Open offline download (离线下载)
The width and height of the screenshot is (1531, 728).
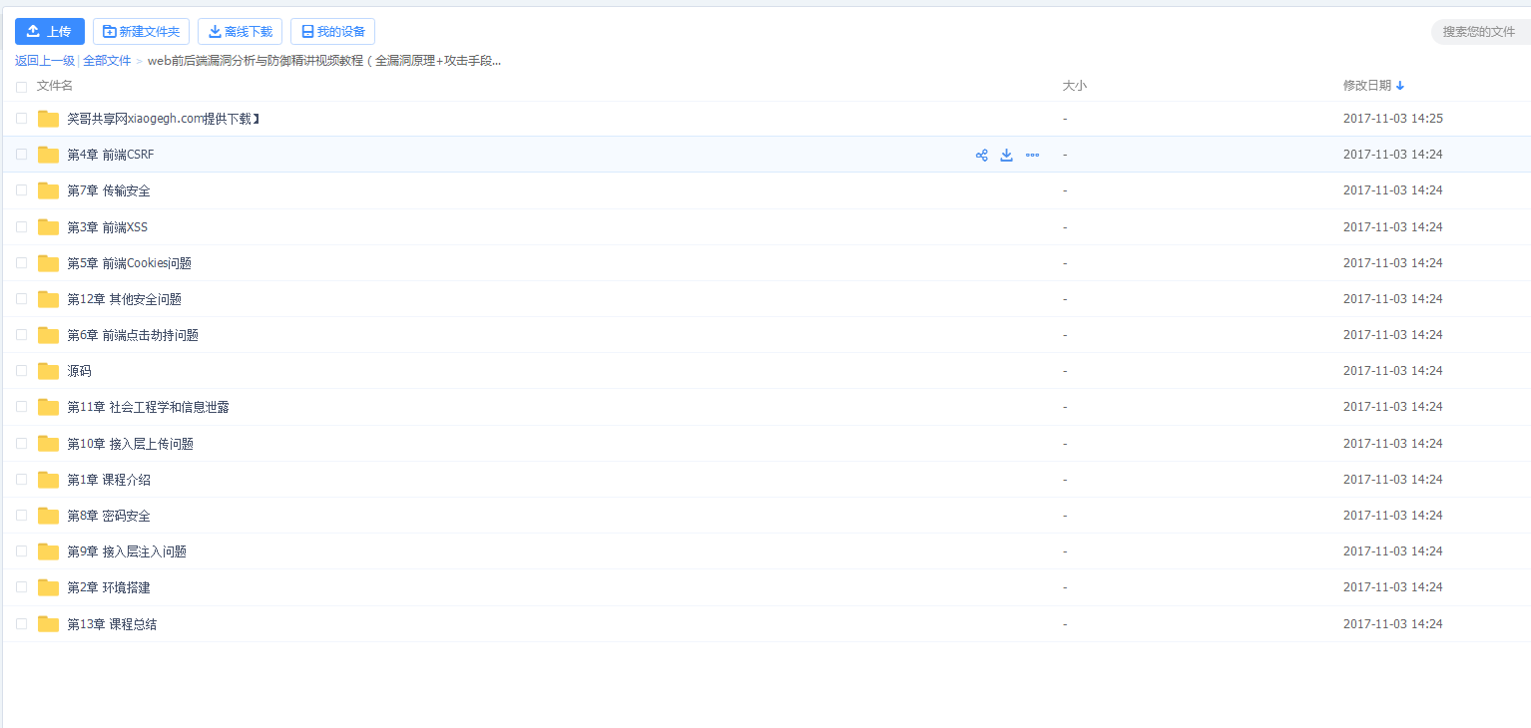tap(240, 32)
